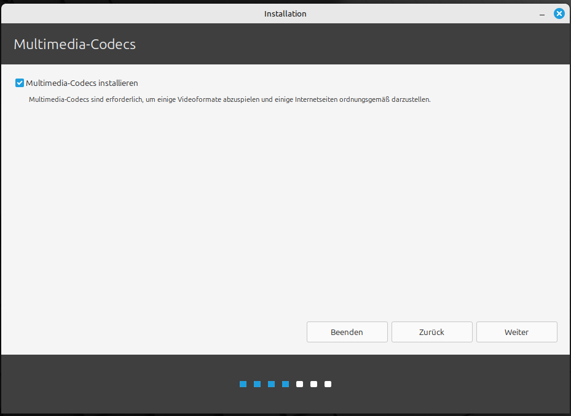571x416 pixels.
Task: Click the Multimedia-Codecs description text
Action: coord(229,99)
